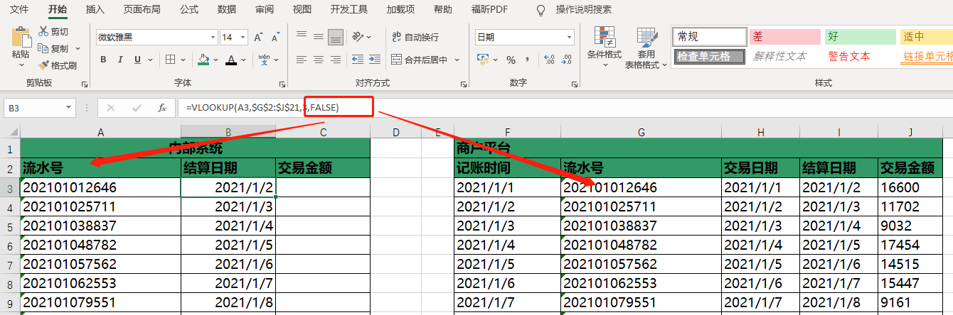This screenshot has height=315, width=953.
Task: Open the File (文件) tab
Action: point(19,9)
